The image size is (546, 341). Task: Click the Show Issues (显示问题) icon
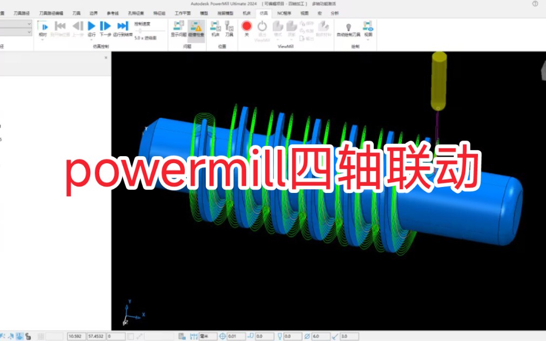pos(179,26)
